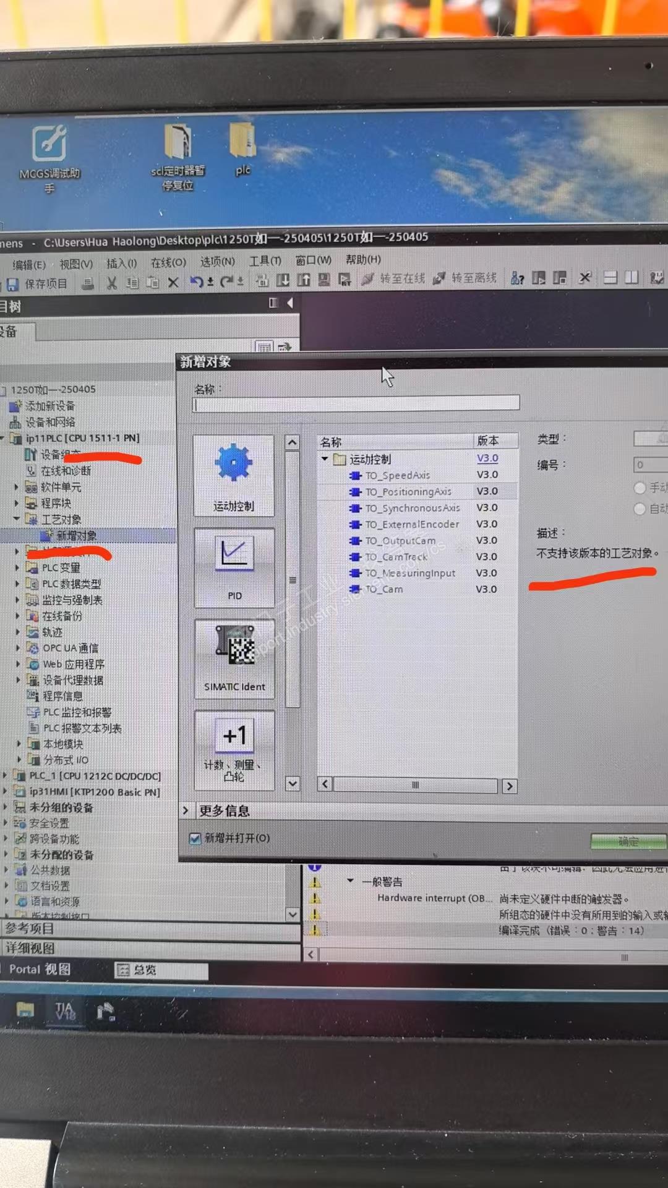This screenshot has width=668, height=1188.
Task: Collapse the 工艺对象 tree node
Action: pos(17,519)
